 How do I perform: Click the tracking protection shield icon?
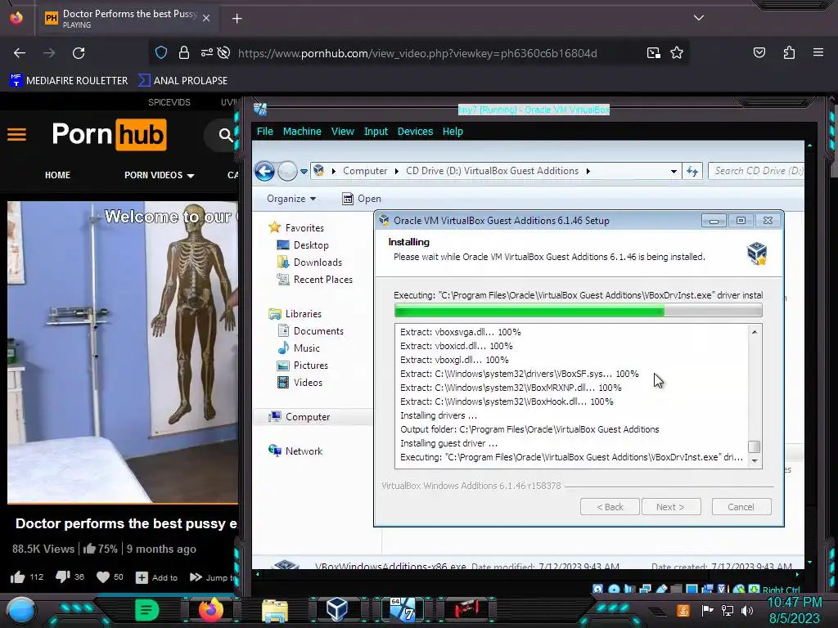point(161,53)
